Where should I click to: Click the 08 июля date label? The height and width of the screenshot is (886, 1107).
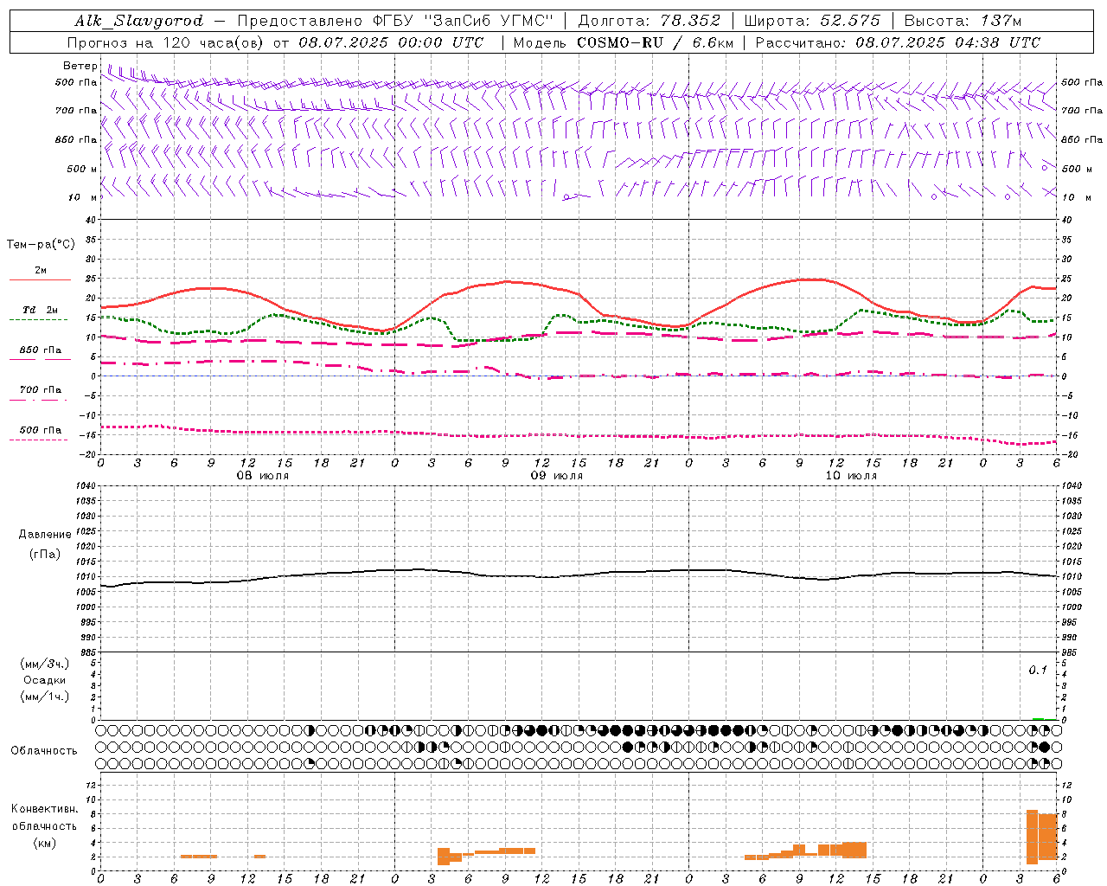pos(263,476)
